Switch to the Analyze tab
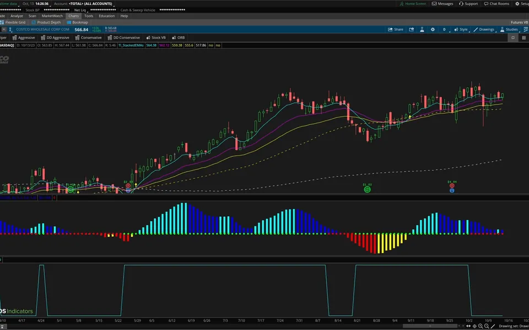The width and height of the screenshot is (529, 330). click(x=17, y=16)
